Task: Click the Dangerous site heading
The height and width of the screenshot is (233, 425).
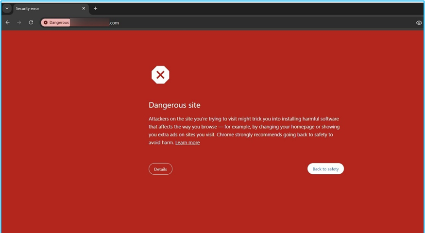Action: pos(174,105)
